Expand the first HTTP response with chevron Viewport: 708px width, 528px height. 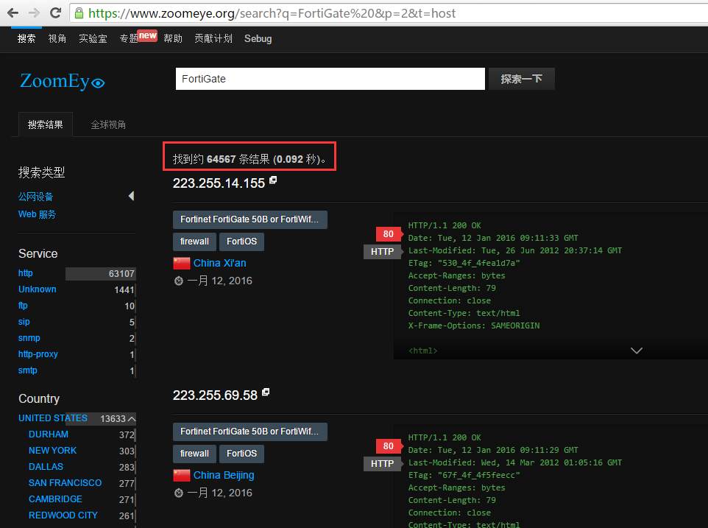click(637, 351)
